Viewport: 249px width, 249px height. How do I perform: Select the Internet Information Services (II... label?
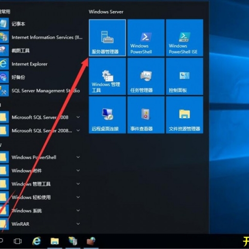(47, 37)
